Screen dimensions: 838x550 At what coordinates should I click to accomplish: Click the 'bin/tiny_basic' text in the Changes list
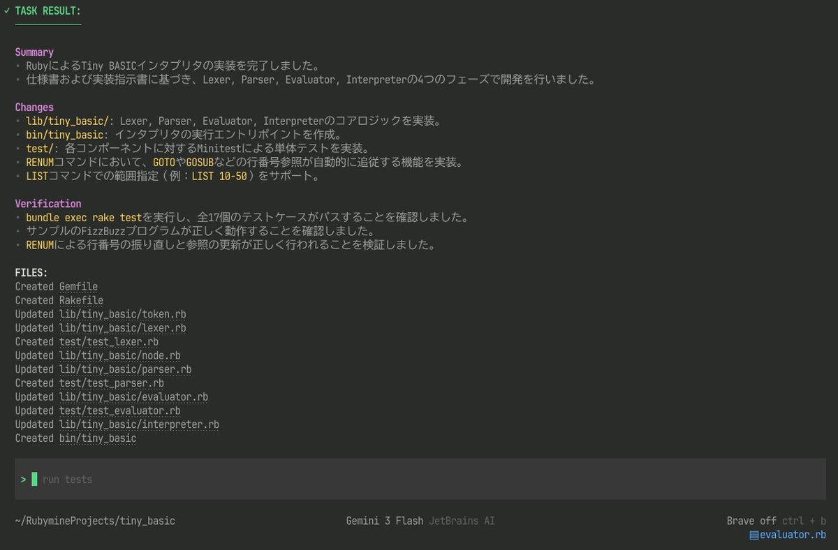(x=65, y=135)
